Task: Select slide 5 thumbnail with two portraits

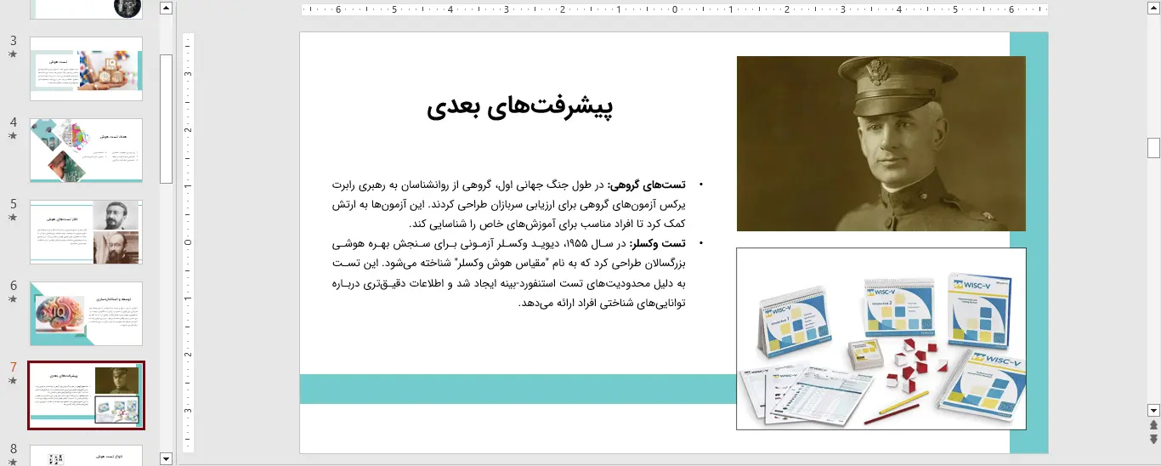Action: 87,232
